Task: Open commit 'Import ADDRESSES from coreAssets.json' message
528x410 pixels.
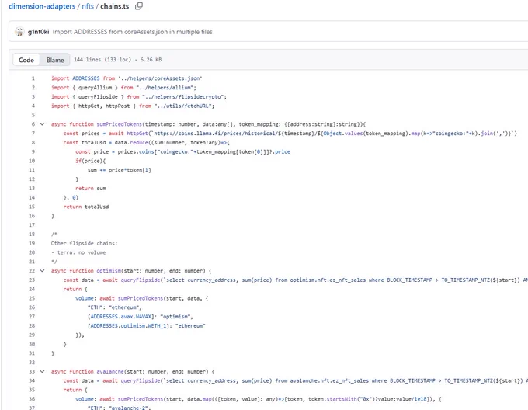Action: pos(133,32)
